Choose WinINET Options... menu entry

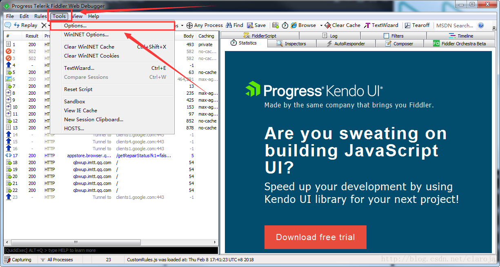113,35
